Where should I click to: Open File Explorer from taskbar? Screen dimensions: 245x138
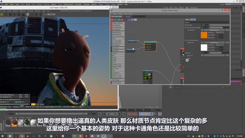point(10,136)
